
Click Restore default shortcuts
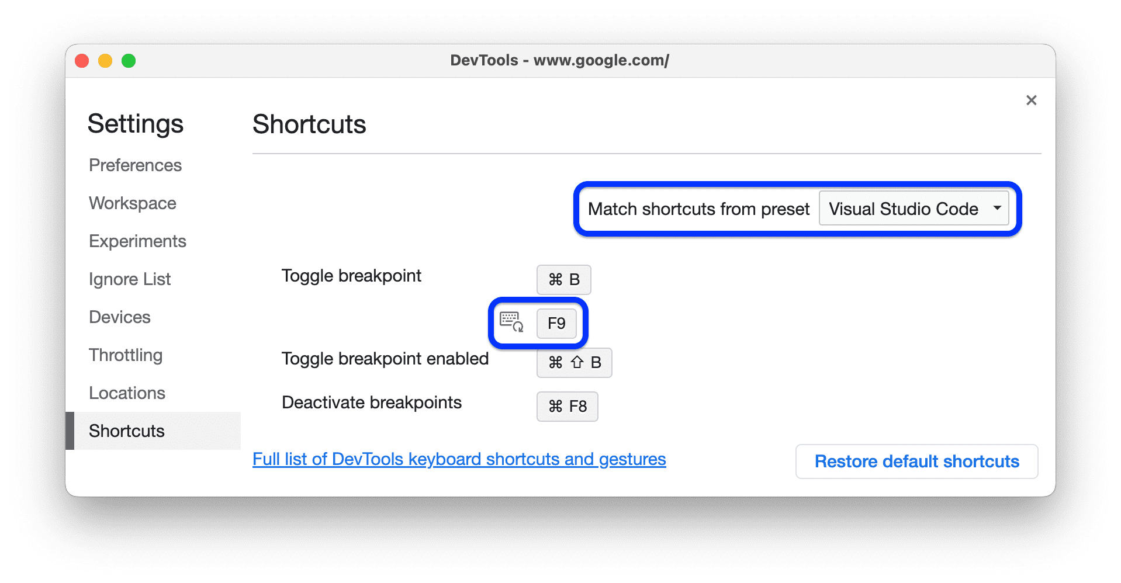[916, 461]
